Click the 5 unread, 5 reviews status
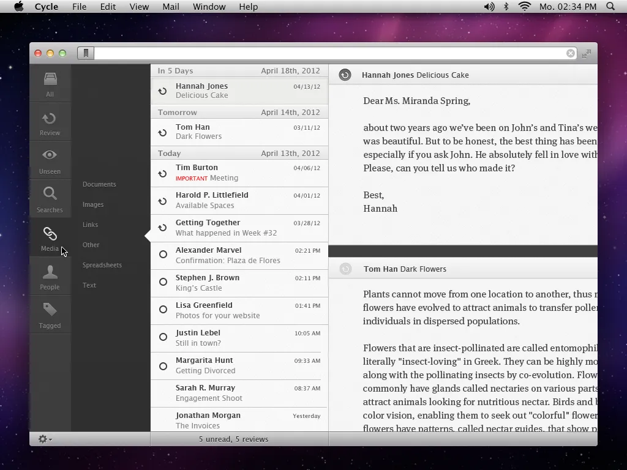This screenshot has height=470, width=627. click(233, 439)
